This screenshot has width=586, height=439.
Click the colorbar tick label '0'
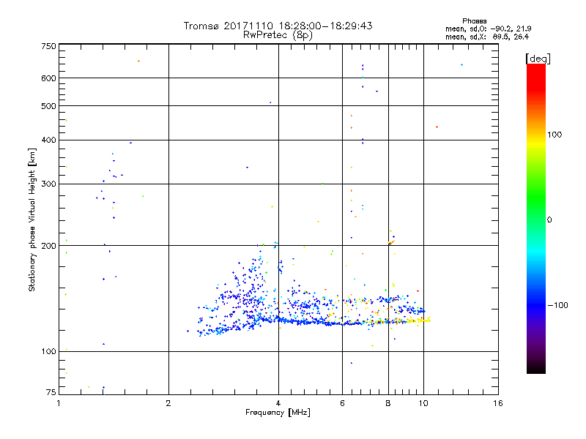tap(549, 220)
